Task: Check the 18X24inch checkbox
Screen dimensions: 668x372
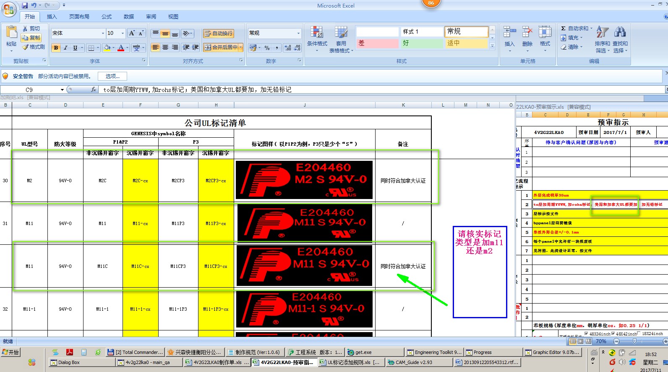Action: pyautogui.click(x=639, y=334)
